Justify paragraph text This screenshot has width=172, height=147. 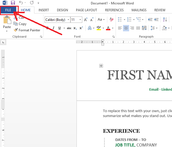[x=138, y=28]
